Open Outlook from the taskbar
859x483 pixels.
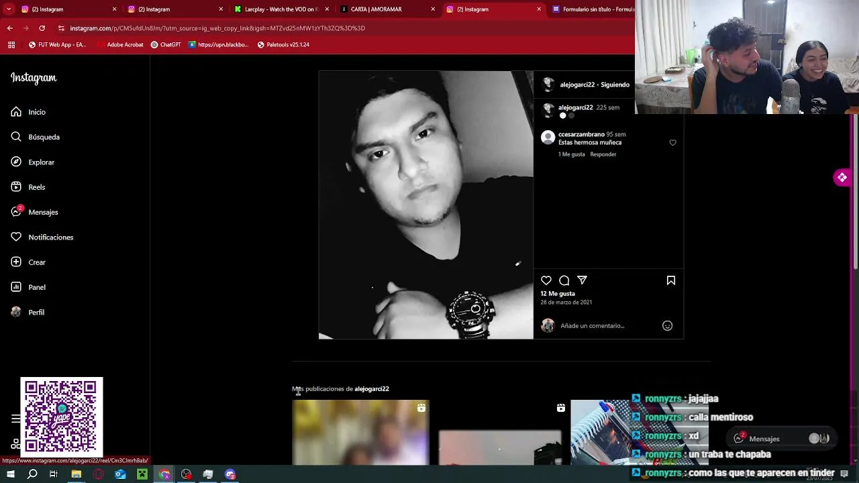tap(120, 474)
